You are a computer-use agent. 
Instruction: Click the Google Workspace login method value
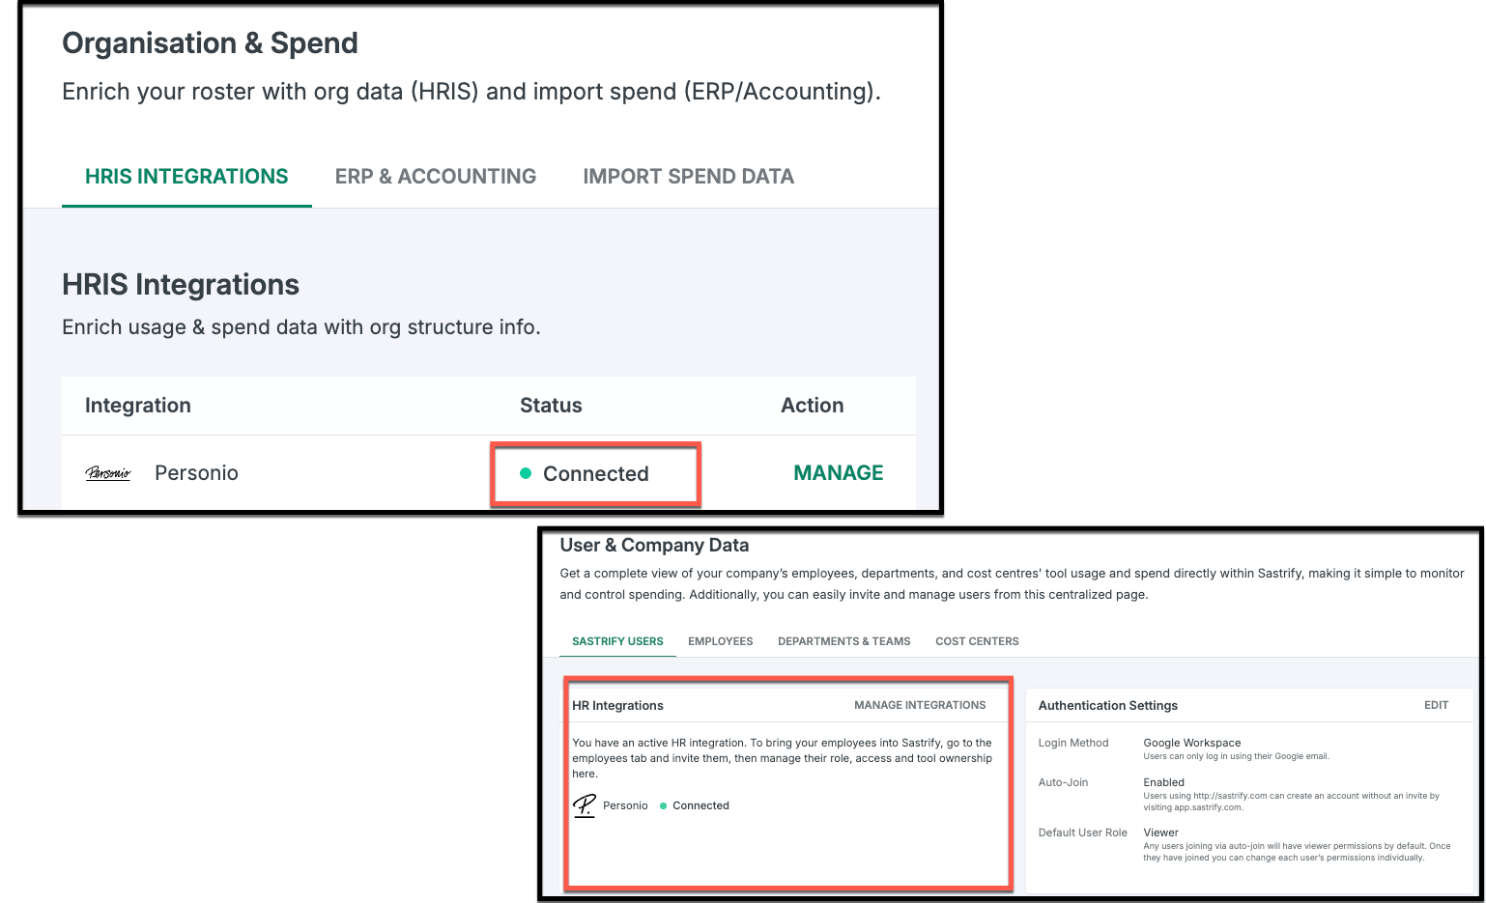pyautogui.click(x=1192, y=743)
